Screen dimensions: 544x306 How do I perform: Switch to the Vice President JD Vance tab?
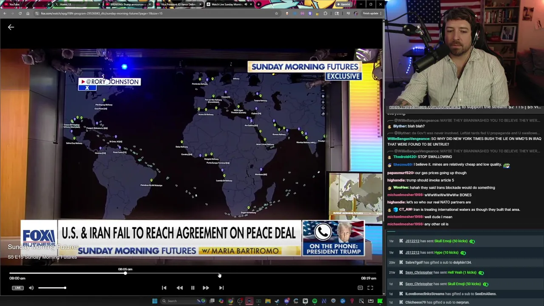click(178, 4)
